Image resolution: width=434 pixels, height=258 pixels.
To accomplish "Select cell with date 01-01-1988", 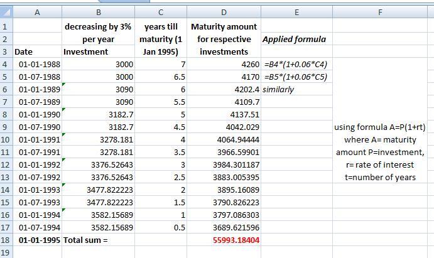I will click(37, 64).
